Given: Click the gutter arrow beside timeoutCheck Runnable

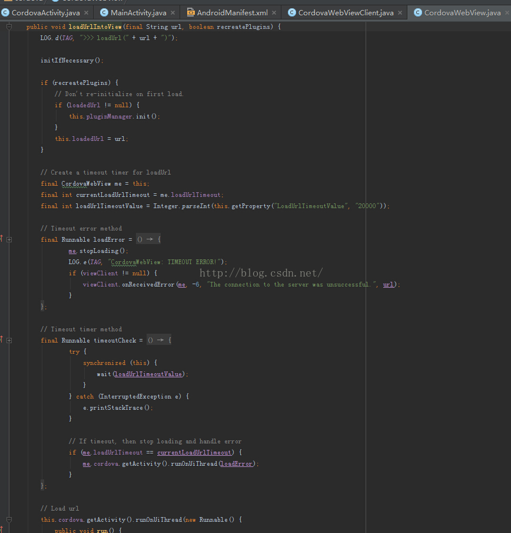Looking at the screenshot, I should coord(2,340).
